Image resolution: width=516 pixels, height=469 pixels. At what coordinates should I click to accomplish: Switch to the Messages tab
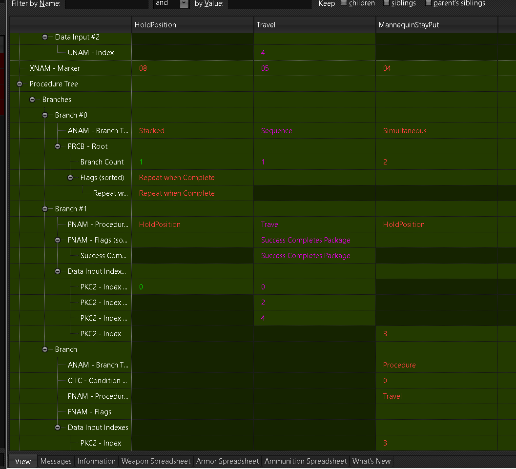(56, 461)
